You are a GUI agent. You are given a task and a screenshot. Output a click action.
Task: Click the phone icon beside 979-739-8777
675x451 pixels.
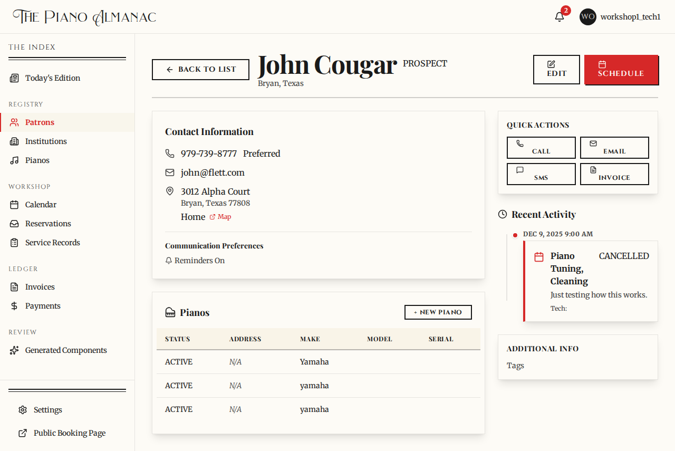[x=169, y=153]
